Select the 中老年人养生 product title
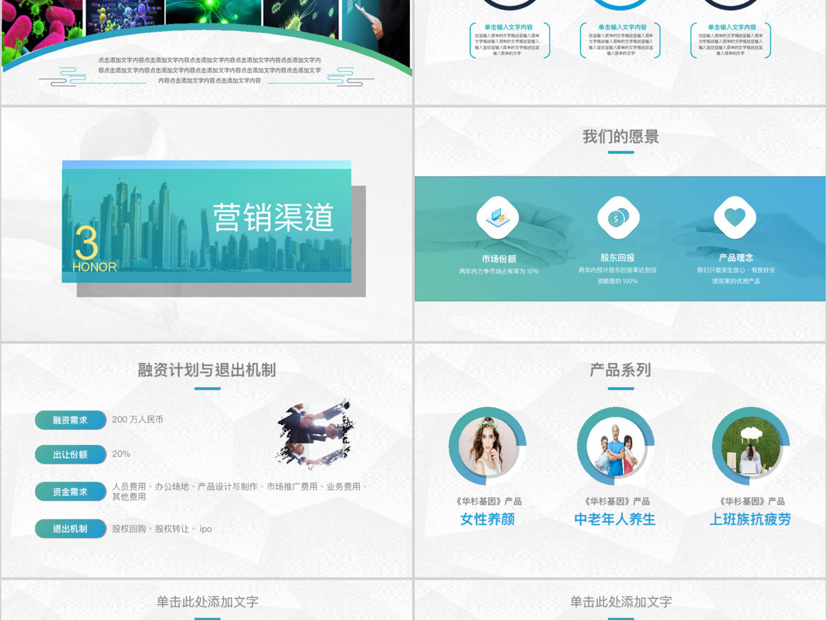The height and width of the screenshot is (620, 827). tap(615, 519)
